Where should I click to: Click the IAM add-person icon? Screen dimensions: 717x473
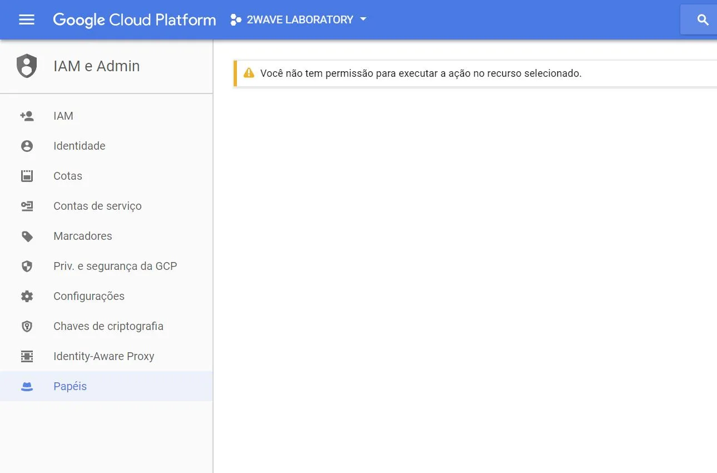click(27, 116)
